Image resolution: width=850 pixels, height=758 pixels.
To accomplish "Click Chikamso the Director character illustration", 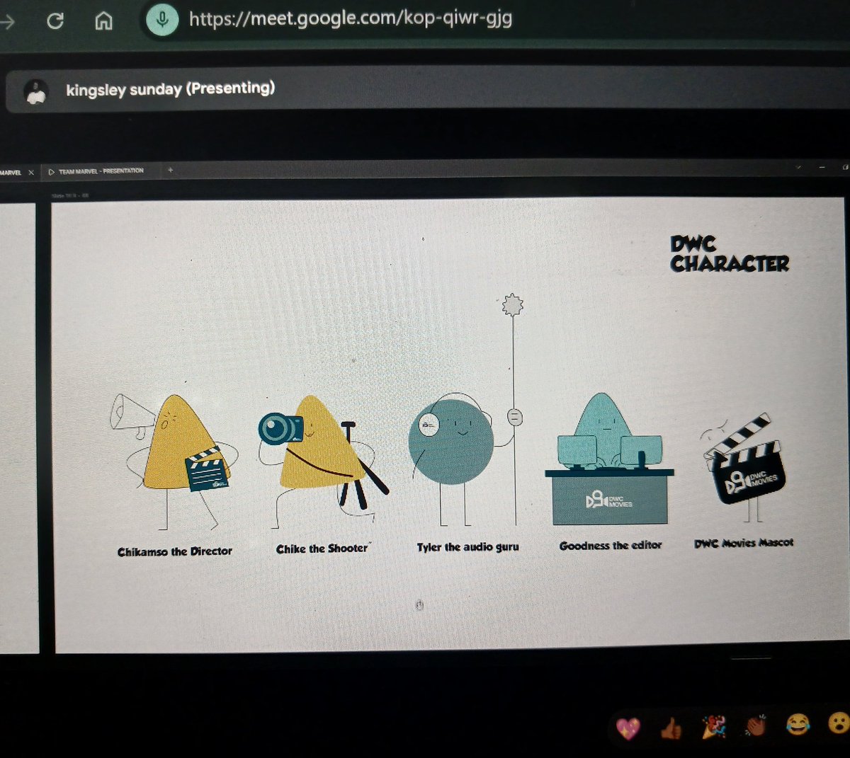I will (x=174, y=461).
